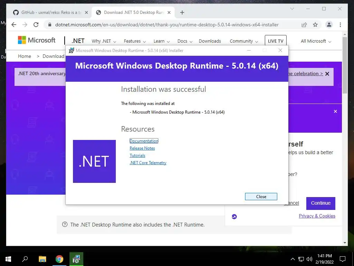This screenshot has width=354, height=266.
Task: Click installer title bar app icon
Action: pyautogui.click(x=71, y=51)
